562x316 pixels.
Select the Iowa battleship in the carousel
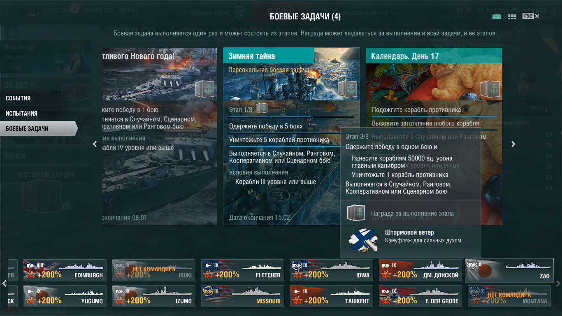[332, 270]
